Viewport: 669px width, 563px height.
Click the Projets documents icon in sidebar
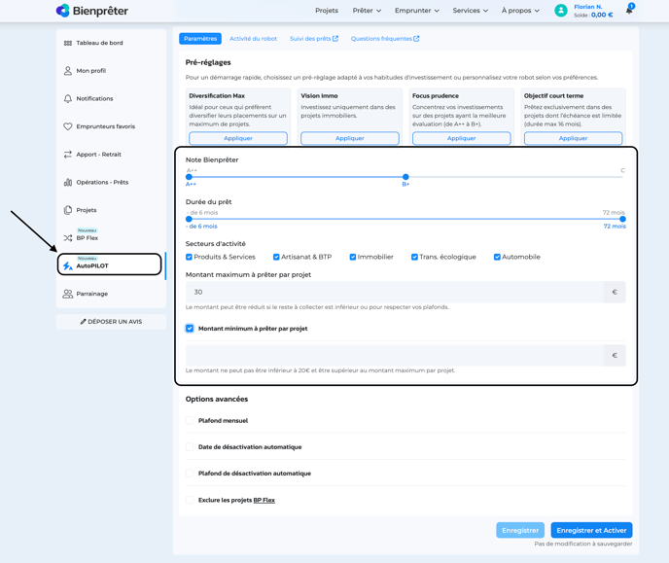[x=68, y=210]
